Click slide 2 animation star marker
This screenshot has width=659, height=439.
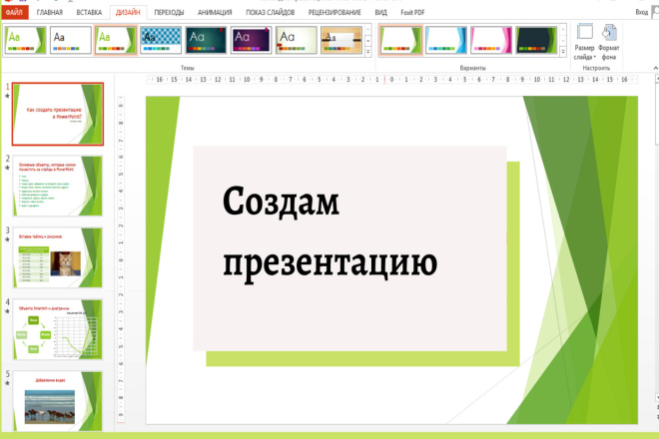[x=7, y=168]
